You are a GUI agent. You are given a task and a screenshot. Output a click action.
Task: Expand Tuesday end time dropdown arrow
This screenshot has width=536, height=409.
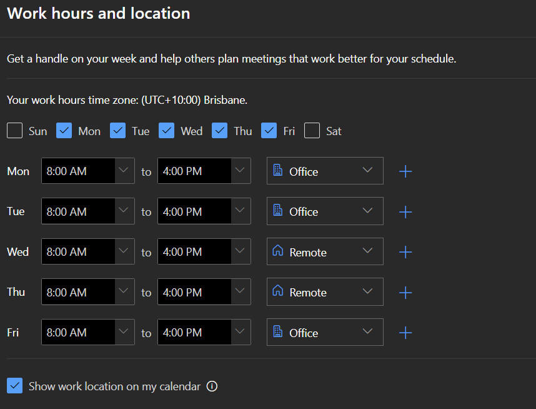click(x=240, y=210)
